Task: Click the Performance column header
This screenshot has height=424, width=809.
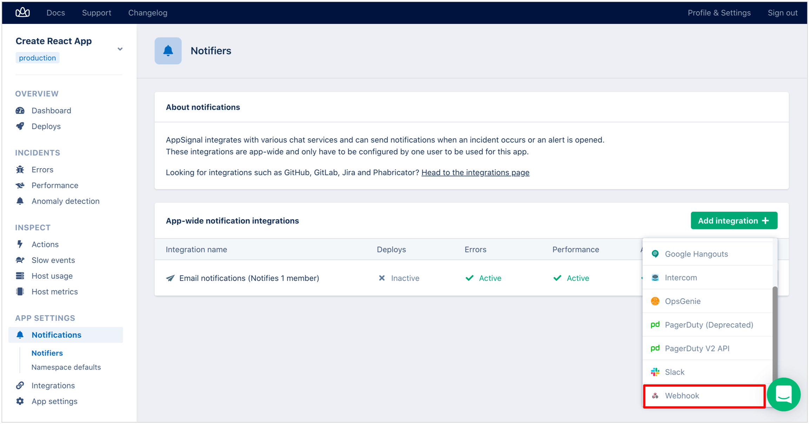Action: [575, 250]
